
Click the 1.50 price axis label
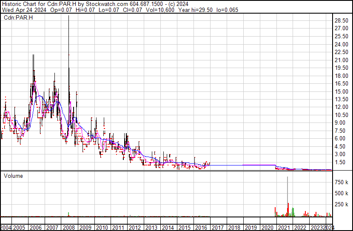(341, 162)
